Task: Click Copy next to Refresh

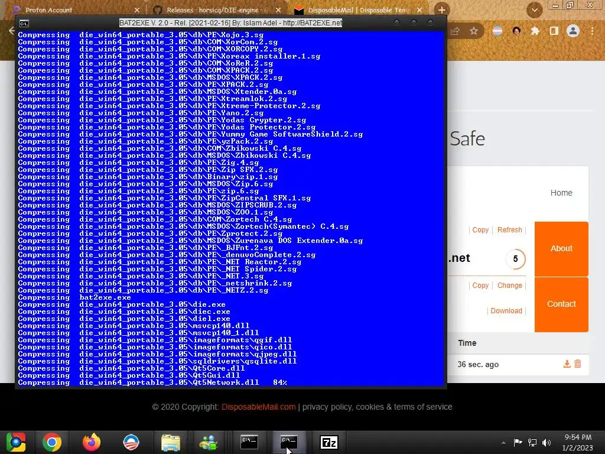Action: coord(480,230)
